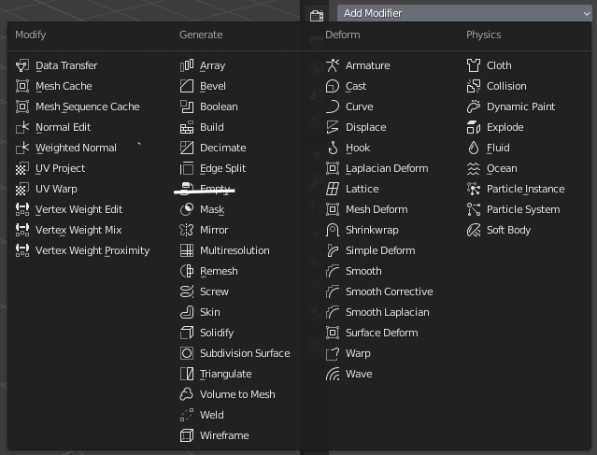
Task: Click the Hook modifier icon
Action: [333, 148]
